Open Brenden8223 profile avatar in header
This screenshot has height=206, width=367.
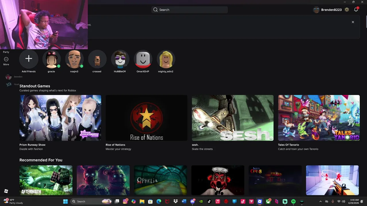tap(316, 10)
